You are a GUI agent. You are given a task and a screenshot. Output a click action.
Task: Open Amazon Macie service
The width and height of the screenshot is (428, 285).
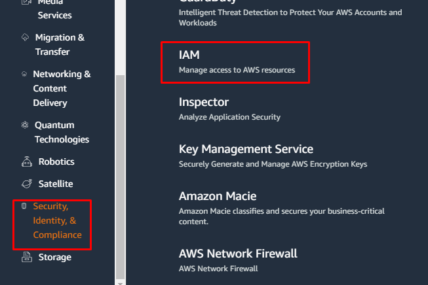click(x=218, y=196)
